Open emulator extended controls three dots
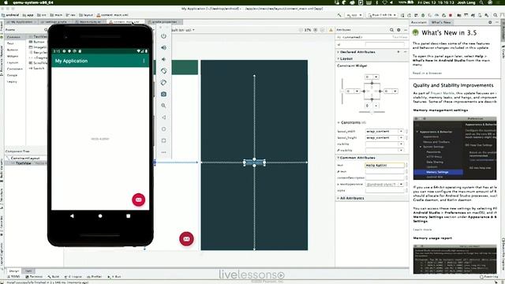 (x=163, y=152)
